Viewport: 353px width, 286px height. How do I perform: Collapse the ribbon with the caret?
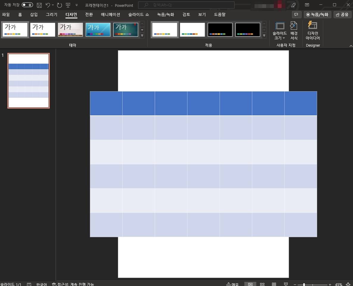351,46
